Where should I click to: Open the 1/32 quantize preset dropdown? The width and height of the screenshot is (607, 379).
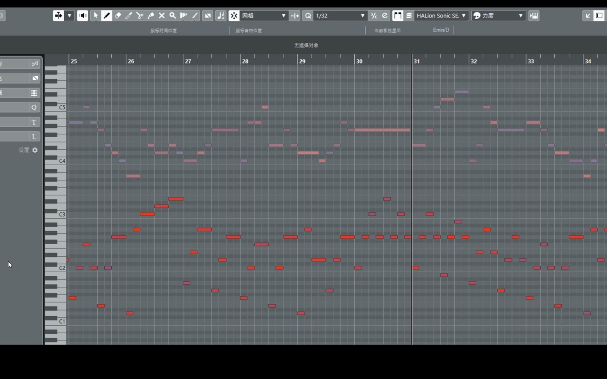coord(340,15)
